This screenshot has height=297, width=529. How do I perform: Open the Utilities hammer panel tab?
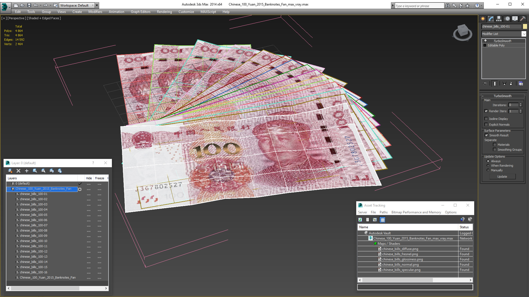click(x=523, y=19)
